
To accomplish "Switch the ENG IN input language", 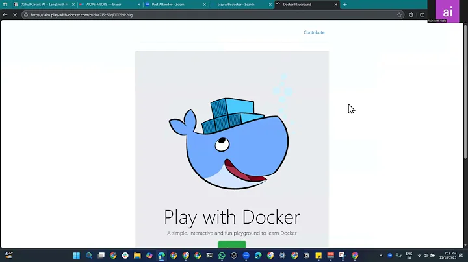I will [409, 256].
